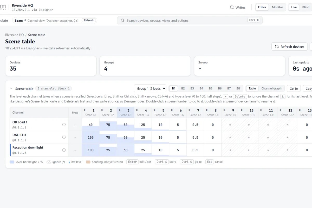Screen dimensions: 312x208
Task: Play scene 7 arrow in header
Action: (190, 110)
